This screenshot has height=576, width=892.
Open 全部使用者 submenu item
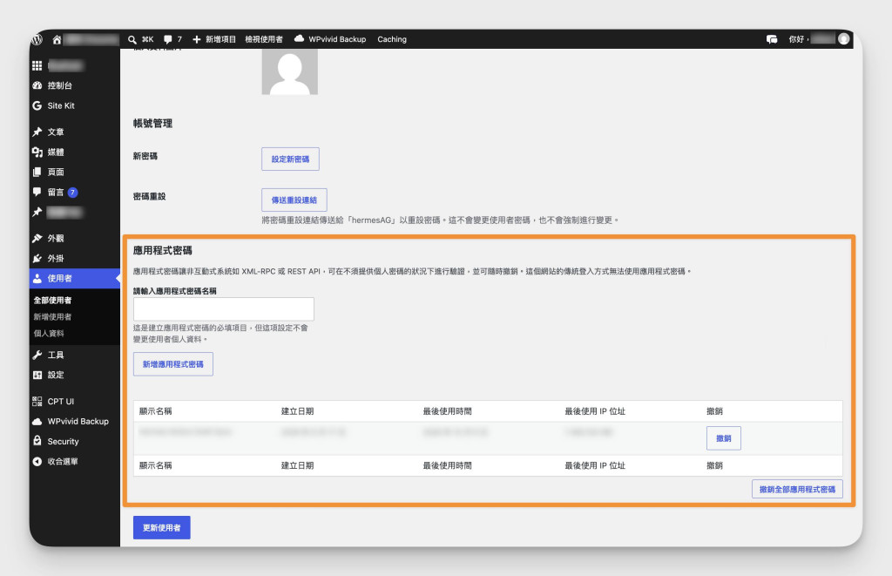coord(52,300)
